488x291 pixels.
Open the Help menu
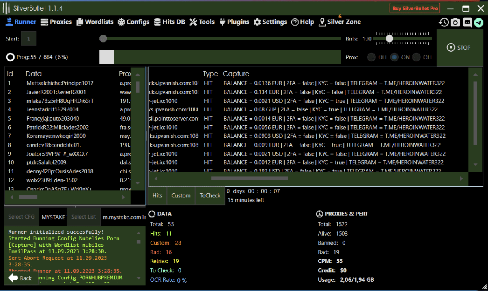[302, 22]
